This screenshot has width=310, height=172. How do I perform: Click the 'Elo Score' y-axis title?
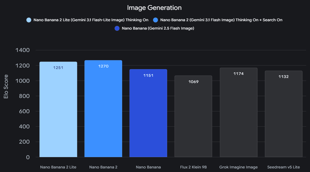6,86
